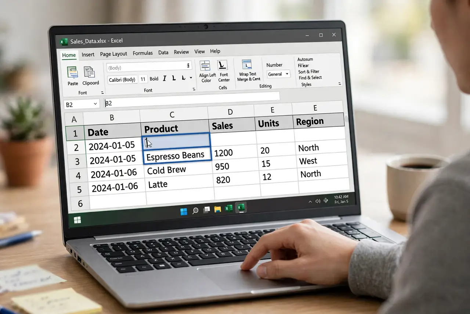Screen dimensions: 470x314
Task: Open the Calibri (Body) font dropdown
Action: 122,79
